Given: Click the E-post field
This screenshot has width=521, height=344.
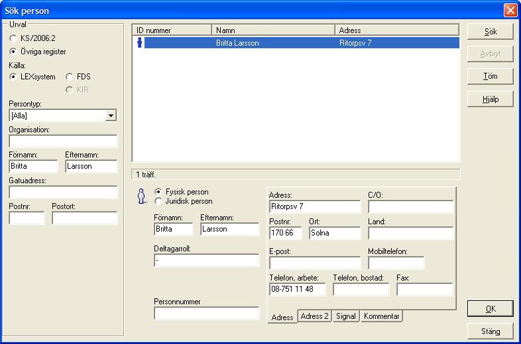Looking at the screenshot, I should point(315,263).
